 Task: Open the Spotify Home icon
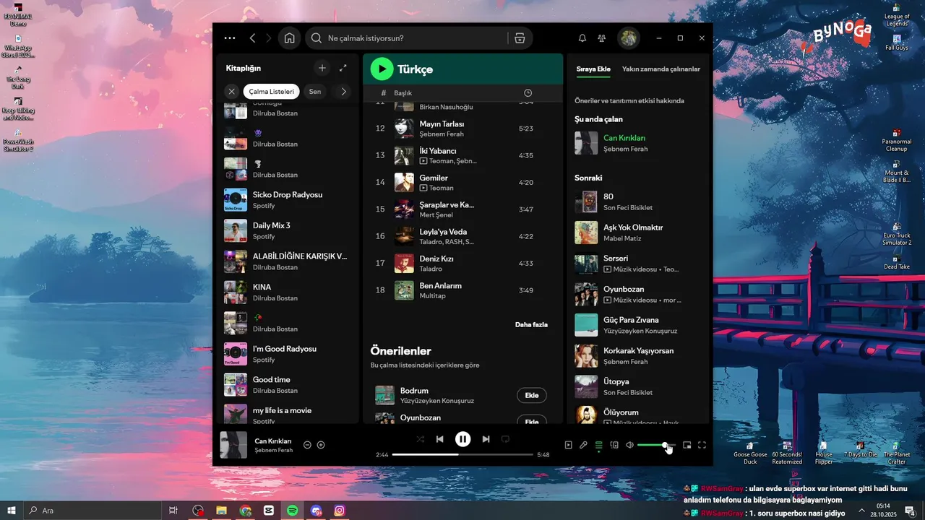click(289, 38)
